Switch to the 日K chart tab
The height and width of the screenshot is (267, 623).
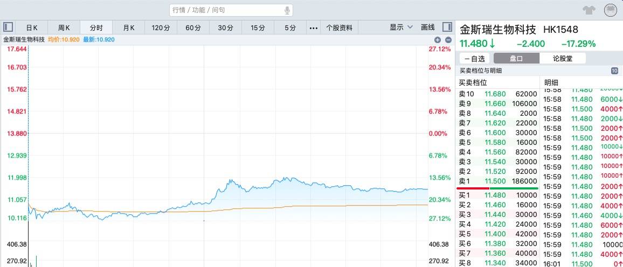point(32,27)
